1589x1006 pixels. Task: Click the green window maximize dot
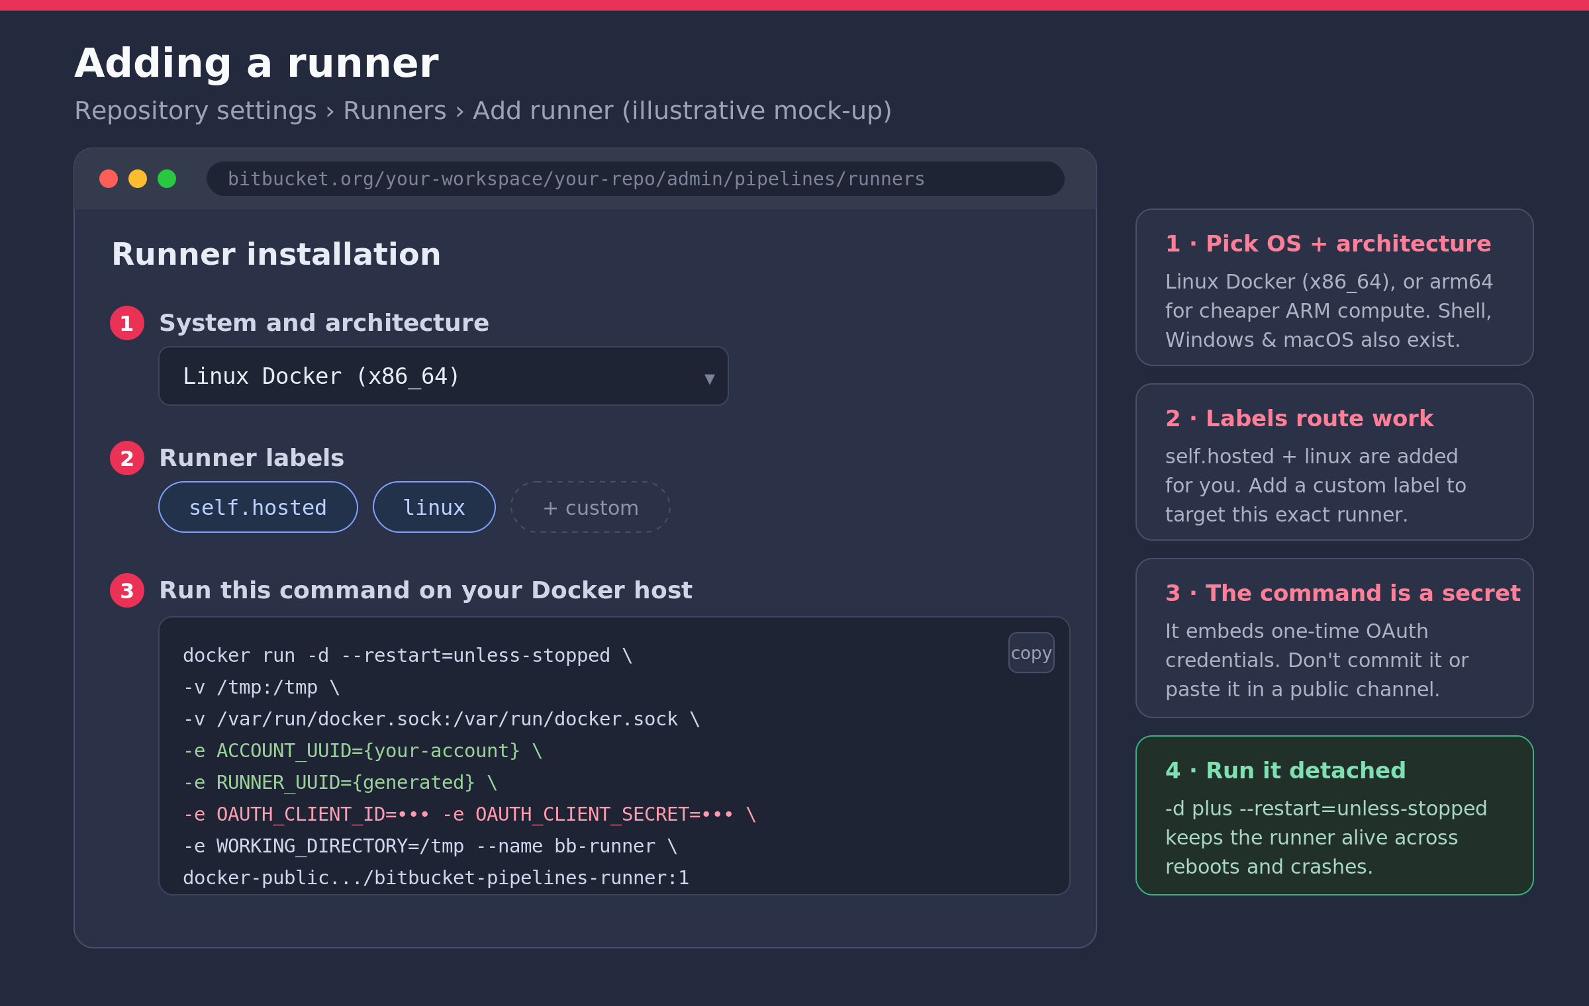click(167, 179)
